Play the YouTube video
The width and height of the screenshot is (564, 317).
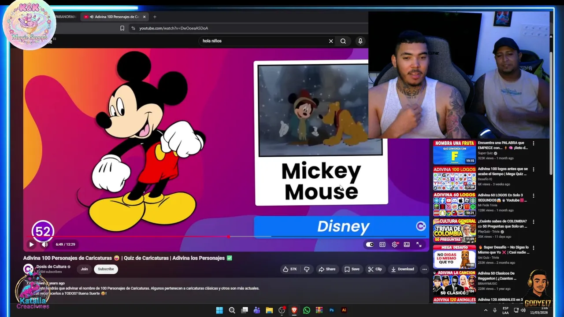tap(31, 244)
